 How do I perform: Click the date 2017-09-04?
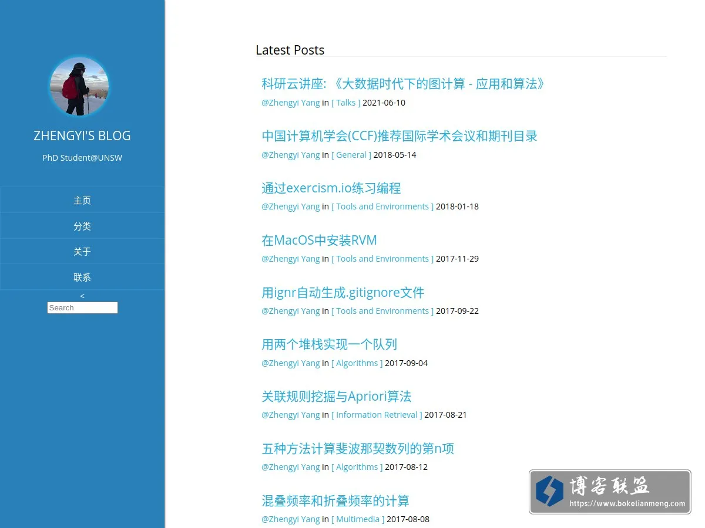(x=407, y=363)
